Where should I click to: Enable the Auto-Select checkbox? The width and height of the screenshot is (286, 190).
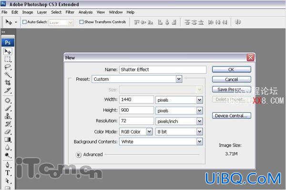(x=24, y=22)
